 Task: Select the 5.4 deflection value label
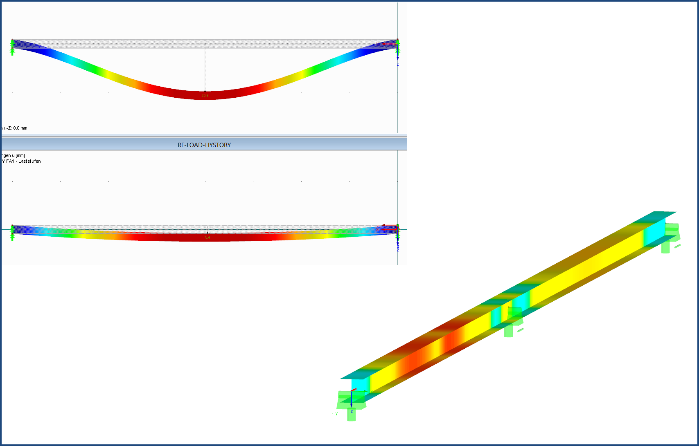pyautogui.click(x=207, y=238)
